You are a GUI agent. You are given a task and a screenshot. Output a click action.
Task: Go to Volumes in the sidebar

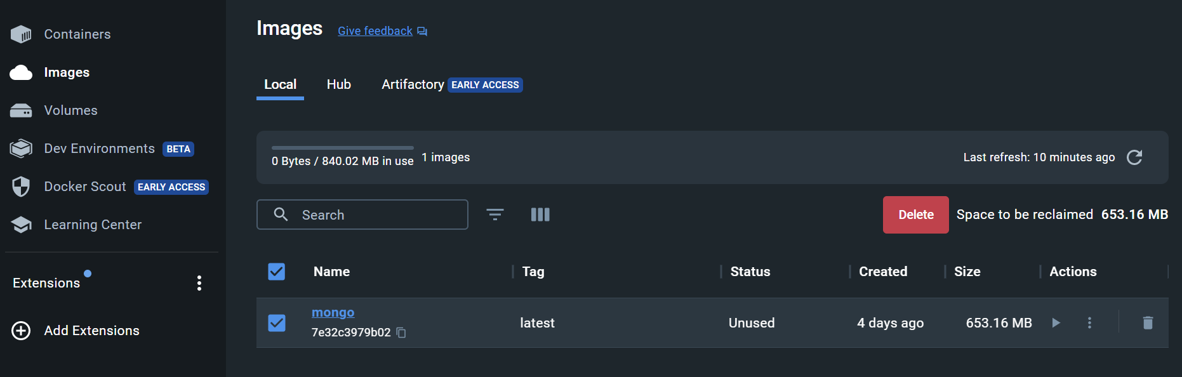70,110
